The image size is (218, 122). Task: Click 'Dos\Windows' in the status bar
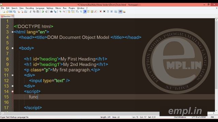click(180, 117)
